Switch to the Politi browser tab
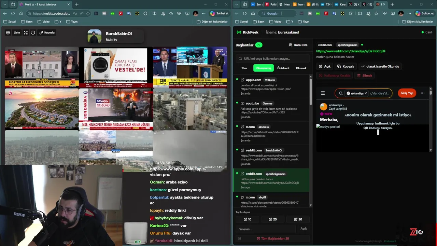The image size is (437, 246). click(x=271, y=4)
